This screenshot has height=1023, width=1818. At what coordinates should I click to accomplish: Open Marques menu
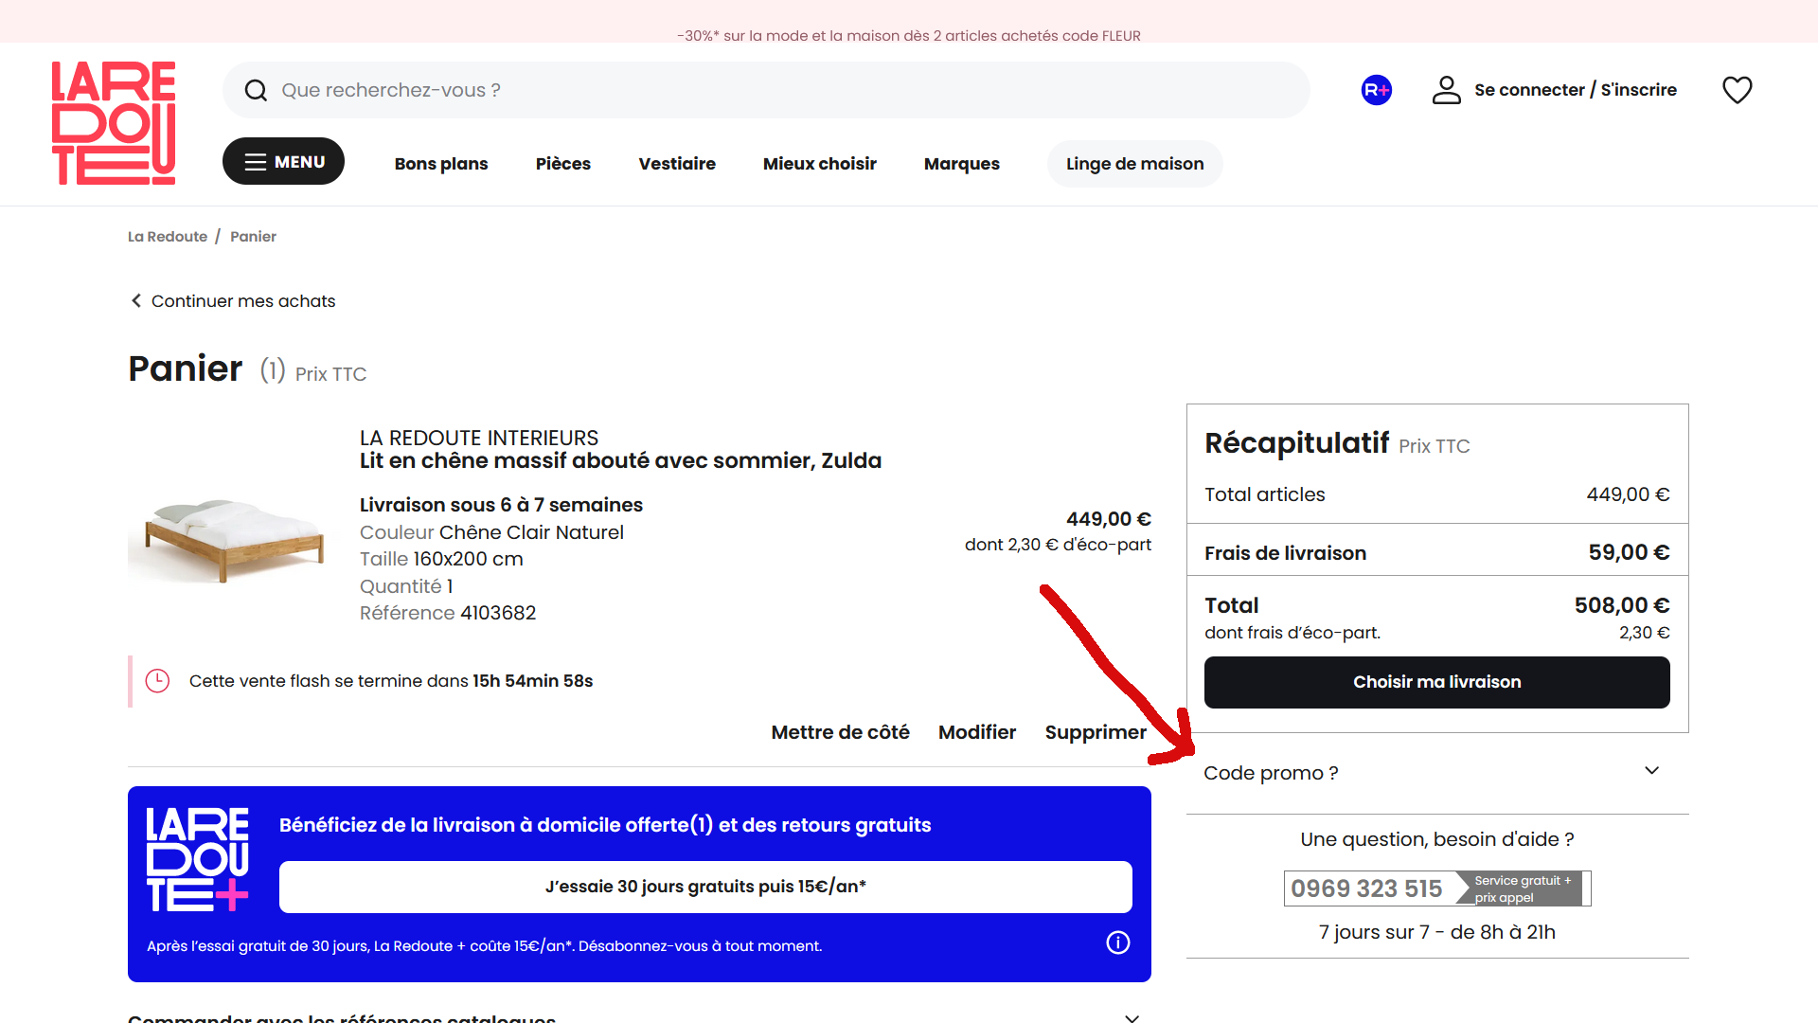[962, 164]
